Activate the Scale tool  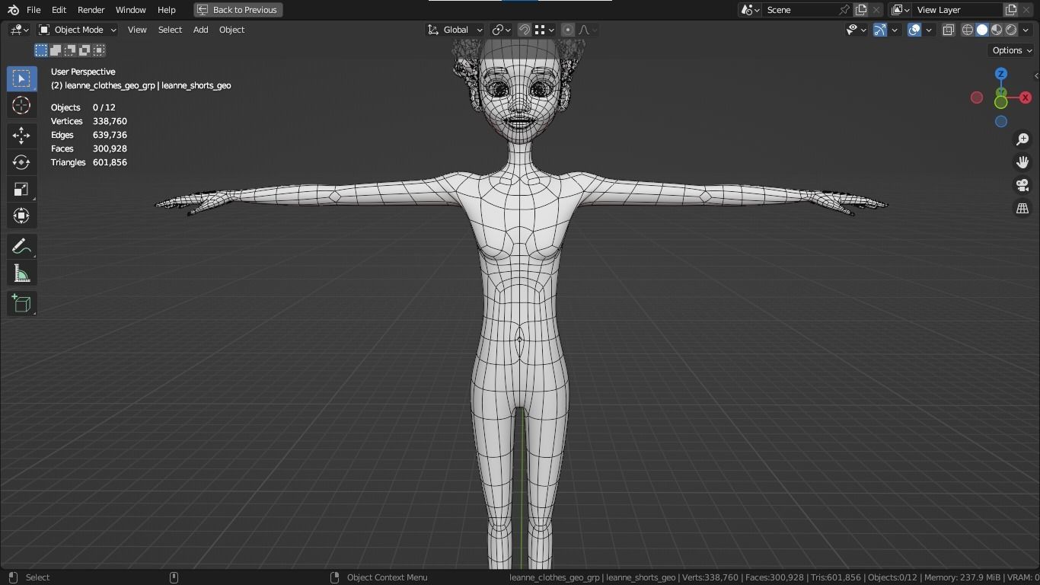(x=21, y=189)
